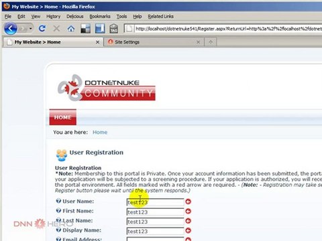322x241 pixels.
Task: Click help icon next to User Name
Action: click(58, 201)
